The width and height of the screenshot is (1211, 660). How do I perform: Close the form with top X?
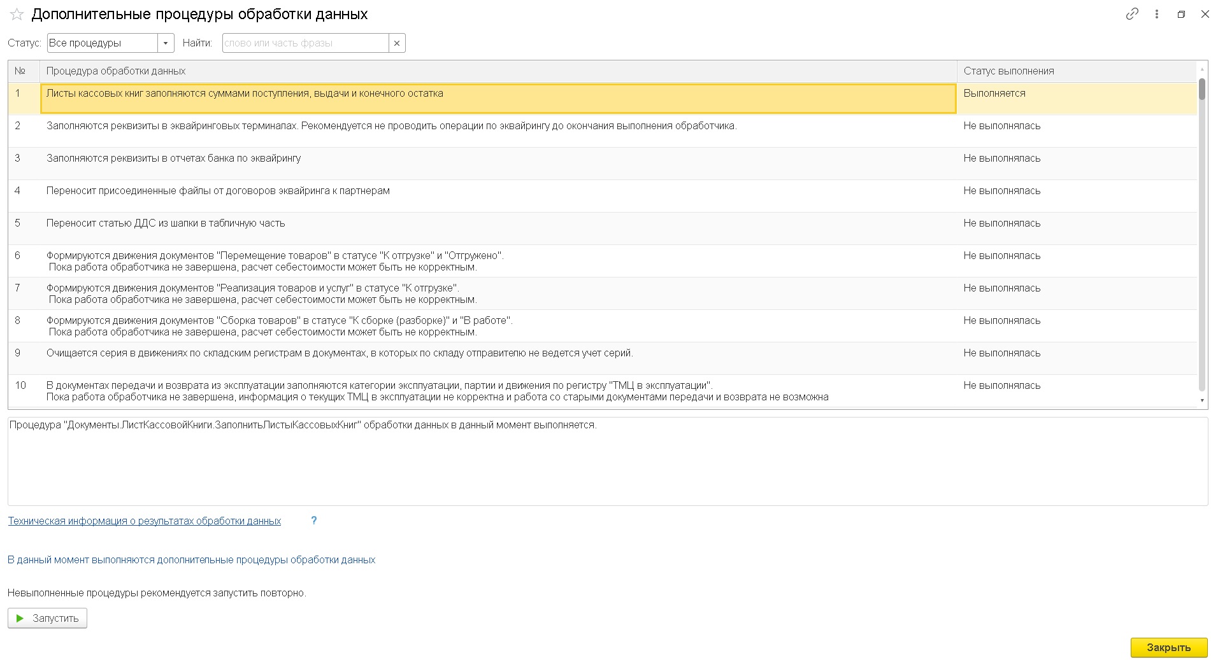1205,14
